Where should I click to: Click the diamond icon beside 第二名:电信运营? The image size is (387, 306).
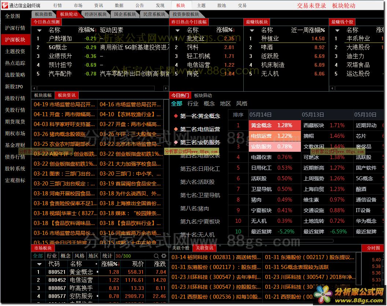coord(176,129)
